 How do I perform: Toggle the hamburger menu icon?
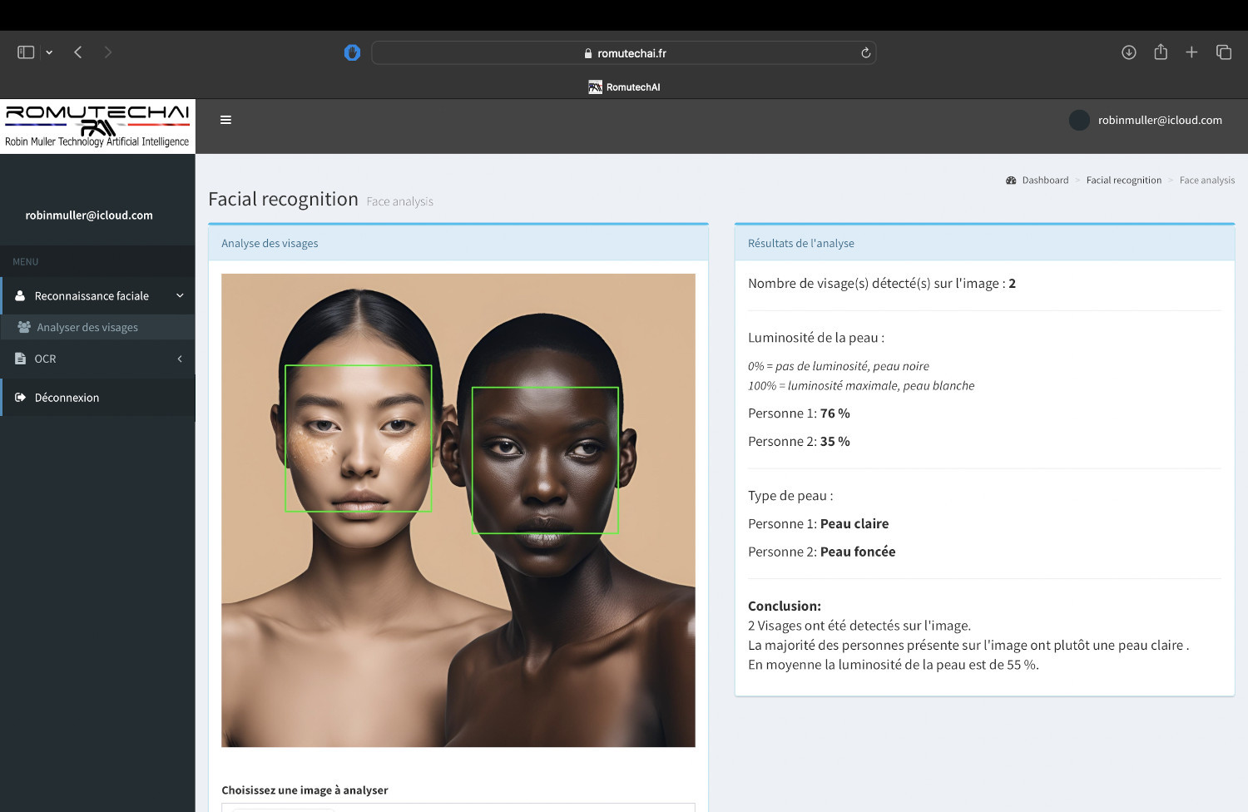coord(225,120)
